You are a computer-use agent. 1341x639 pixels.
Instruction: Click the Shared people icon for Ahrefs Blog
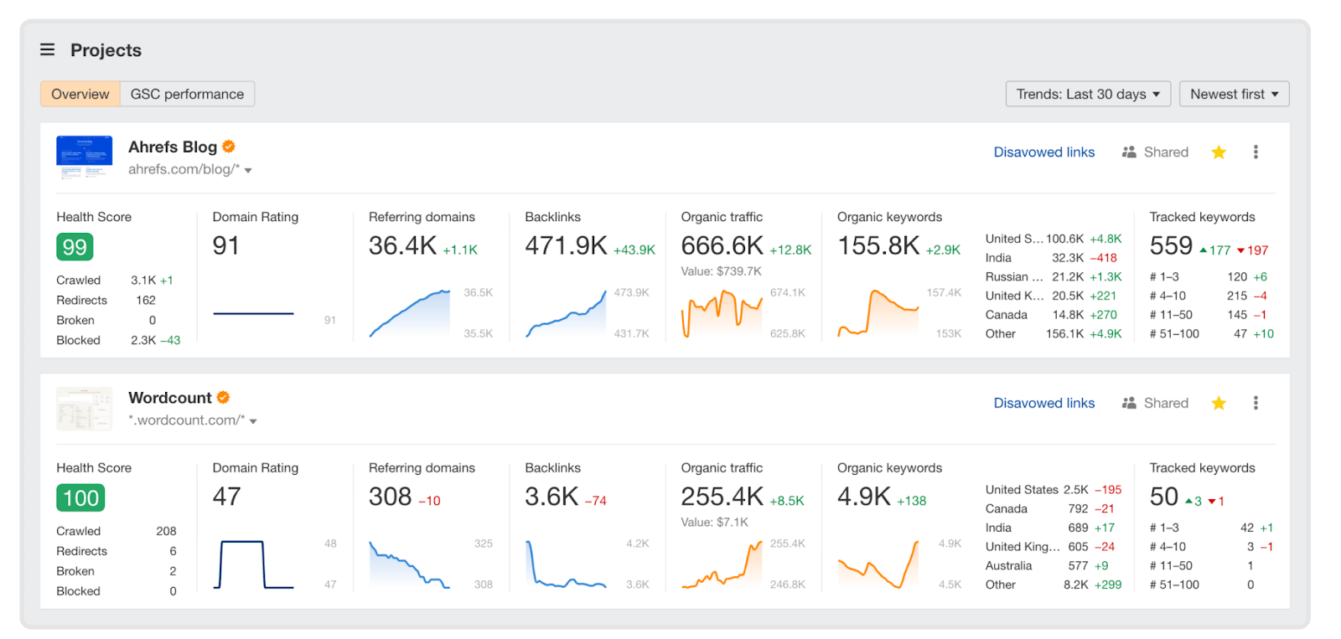pyautogui.click(x=1129, y=152)
